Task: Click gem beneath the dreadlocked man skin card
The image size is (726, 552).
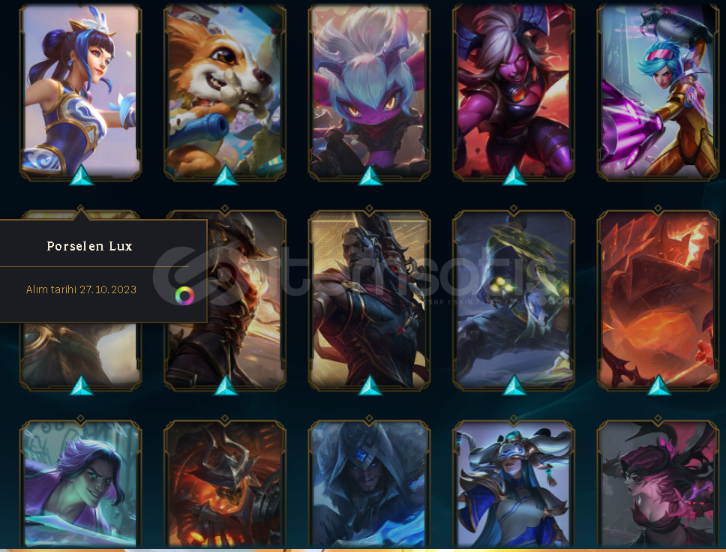Action: 370,385
